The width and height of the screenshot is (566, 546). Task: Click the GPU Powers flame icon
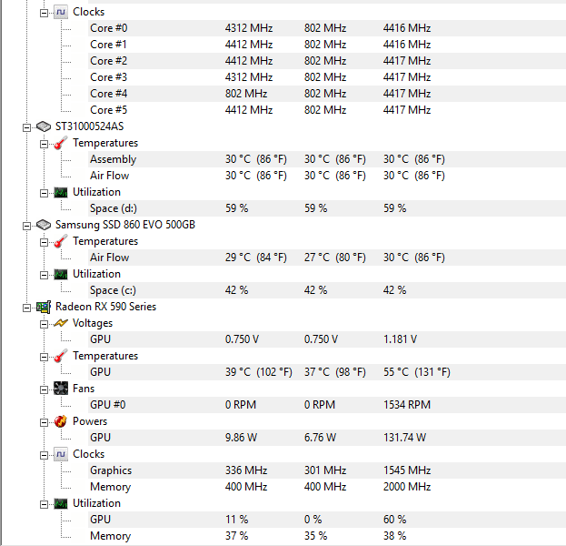coord(60,421)
